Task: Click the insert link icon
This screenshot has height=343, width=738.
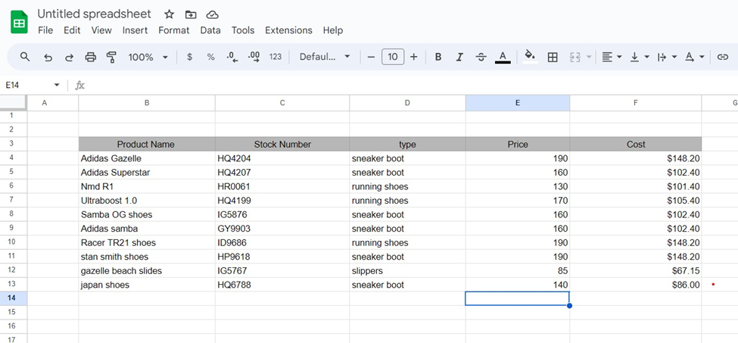Action: (723, 57)
